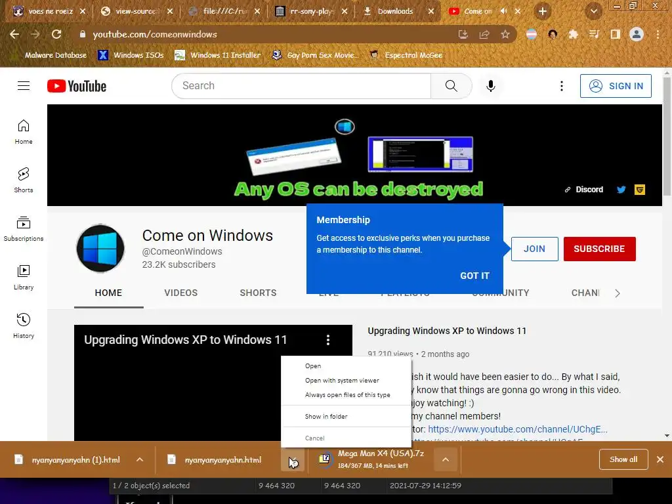Bookmark this page with star icon

[x=505, y=34]
